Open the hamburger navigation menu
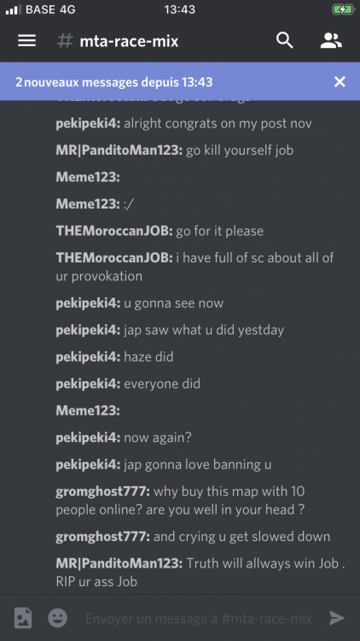The width and height of the screenshot is (360, 641). tap(27, 41)
